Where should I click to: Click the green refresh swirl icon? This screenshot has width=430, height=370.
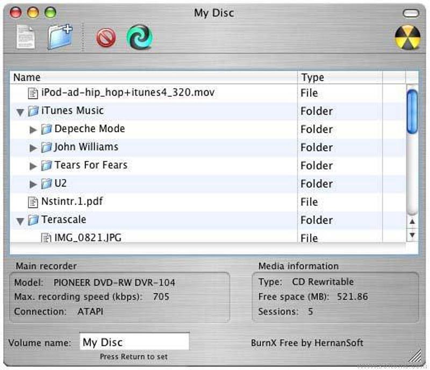point(140,37)
